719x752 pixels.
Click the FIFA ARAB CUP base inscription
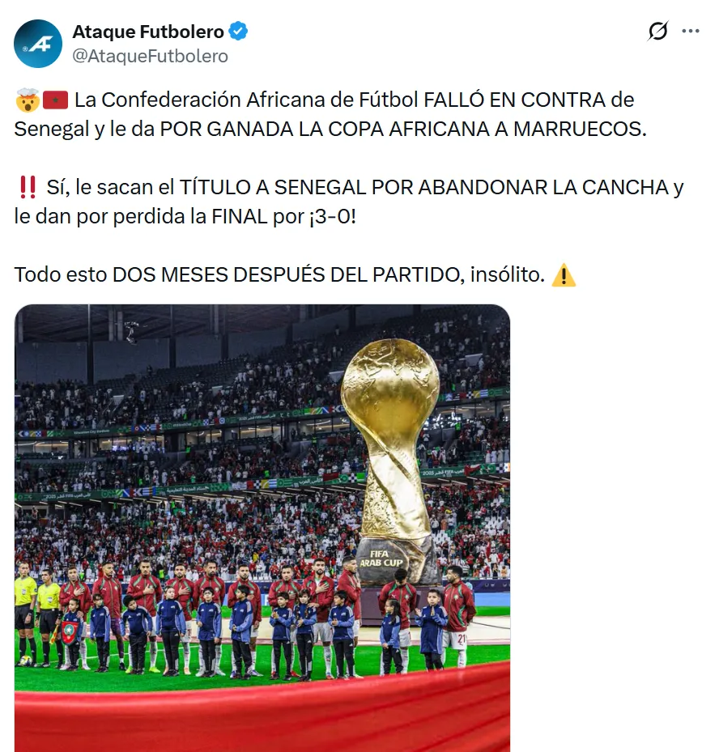(x=381, y=559)
